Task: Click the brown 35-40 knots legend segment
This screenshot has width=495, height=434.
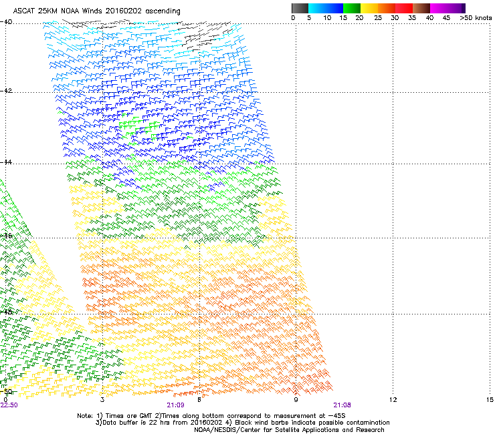Action: [x=421, y=8]
